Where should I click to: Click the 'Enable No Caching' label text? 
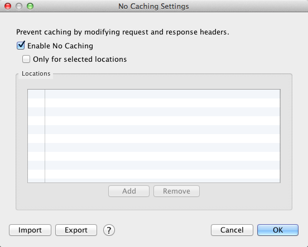(60, 46)
